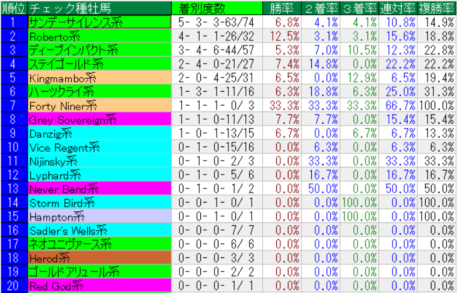Image resolution: width=459 pixels, height=293 pixels.
Task: Click the 順位 column header
Action: point(13,8)
